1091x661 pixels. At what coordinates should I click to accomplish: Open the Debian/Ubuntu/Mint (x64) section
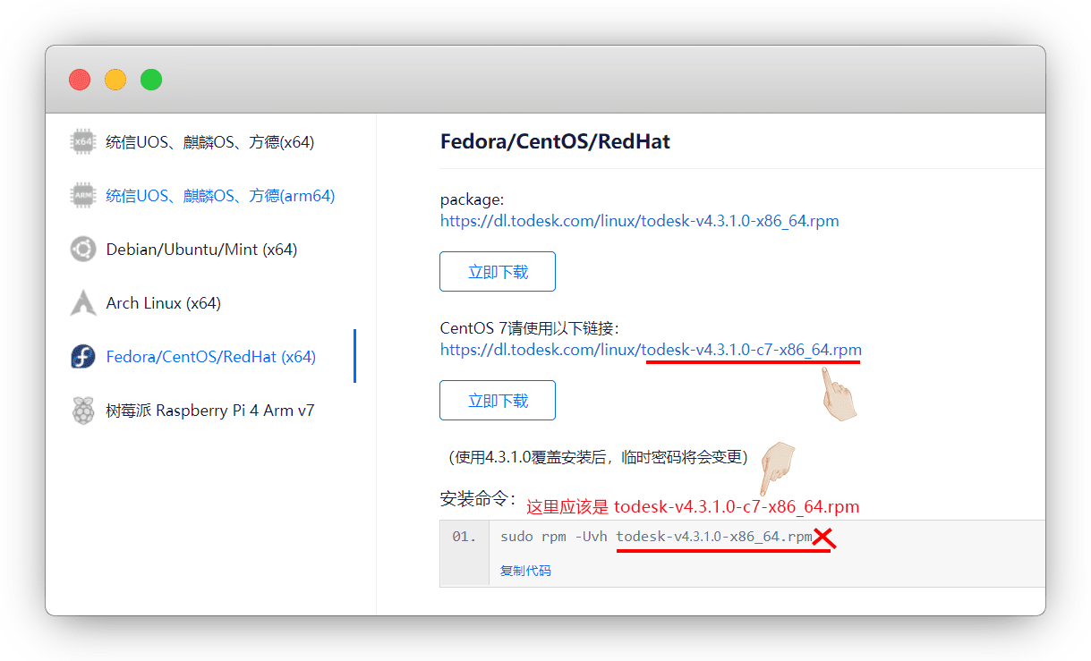click(201, 250)
